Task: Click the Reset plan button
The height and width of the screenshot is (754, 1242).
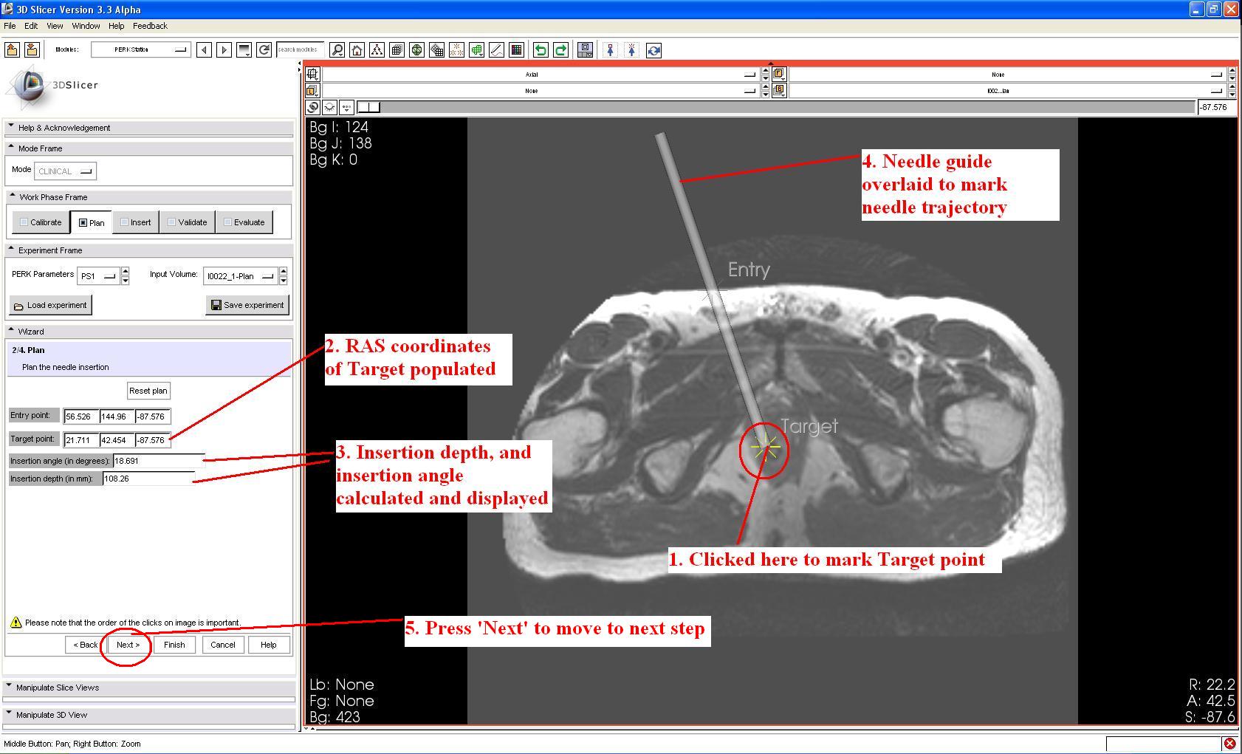Action: (148, 391)
